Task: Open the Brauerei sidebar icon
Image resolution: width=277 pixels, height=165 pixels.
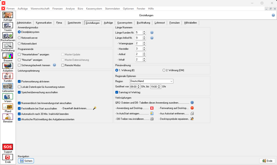Action: (x=8, y=56)
